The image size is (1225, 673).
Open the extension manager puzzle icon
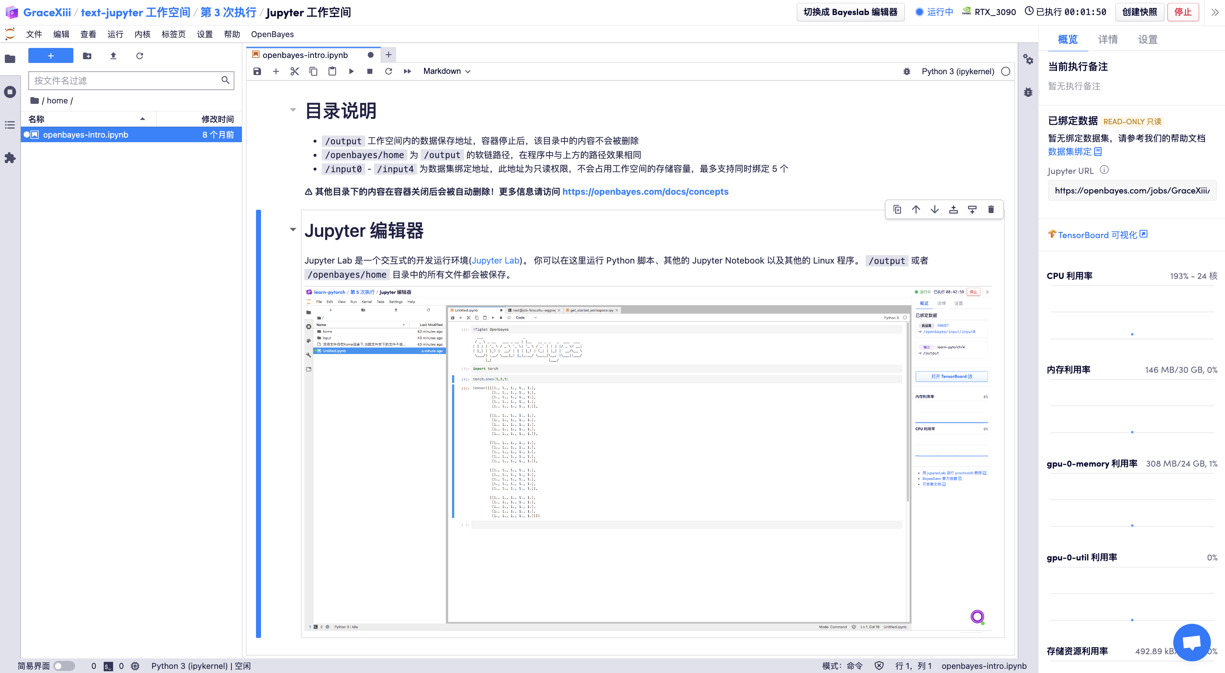[10, 158]
